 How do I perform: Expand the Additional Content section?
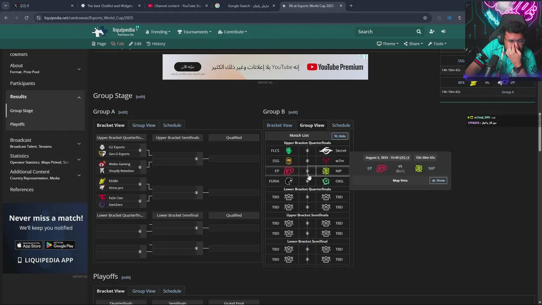pos(79,175)
